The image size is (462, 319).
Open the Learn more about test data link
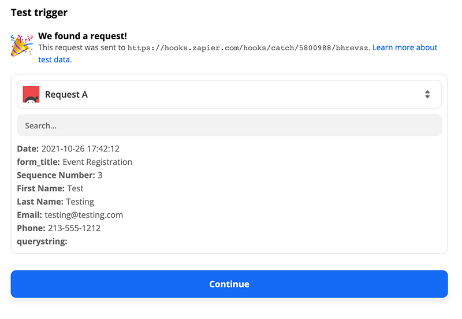[404, 48]
